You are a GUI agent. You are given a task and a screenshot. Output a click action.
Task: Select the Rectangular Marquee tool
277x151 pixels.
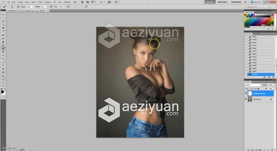point(3,18)
